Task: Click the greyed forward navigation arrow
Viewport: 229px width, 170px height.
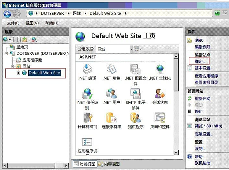Action: (x=17, y=14)
